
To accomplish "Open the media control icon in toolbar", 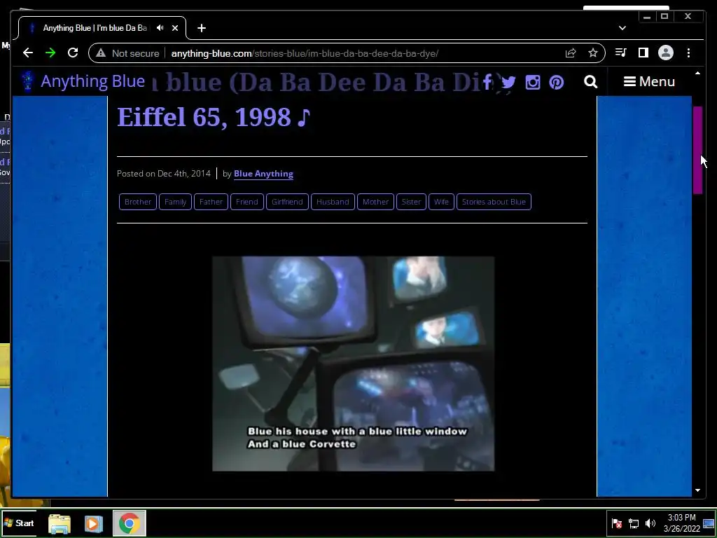I will pos(620,53).
